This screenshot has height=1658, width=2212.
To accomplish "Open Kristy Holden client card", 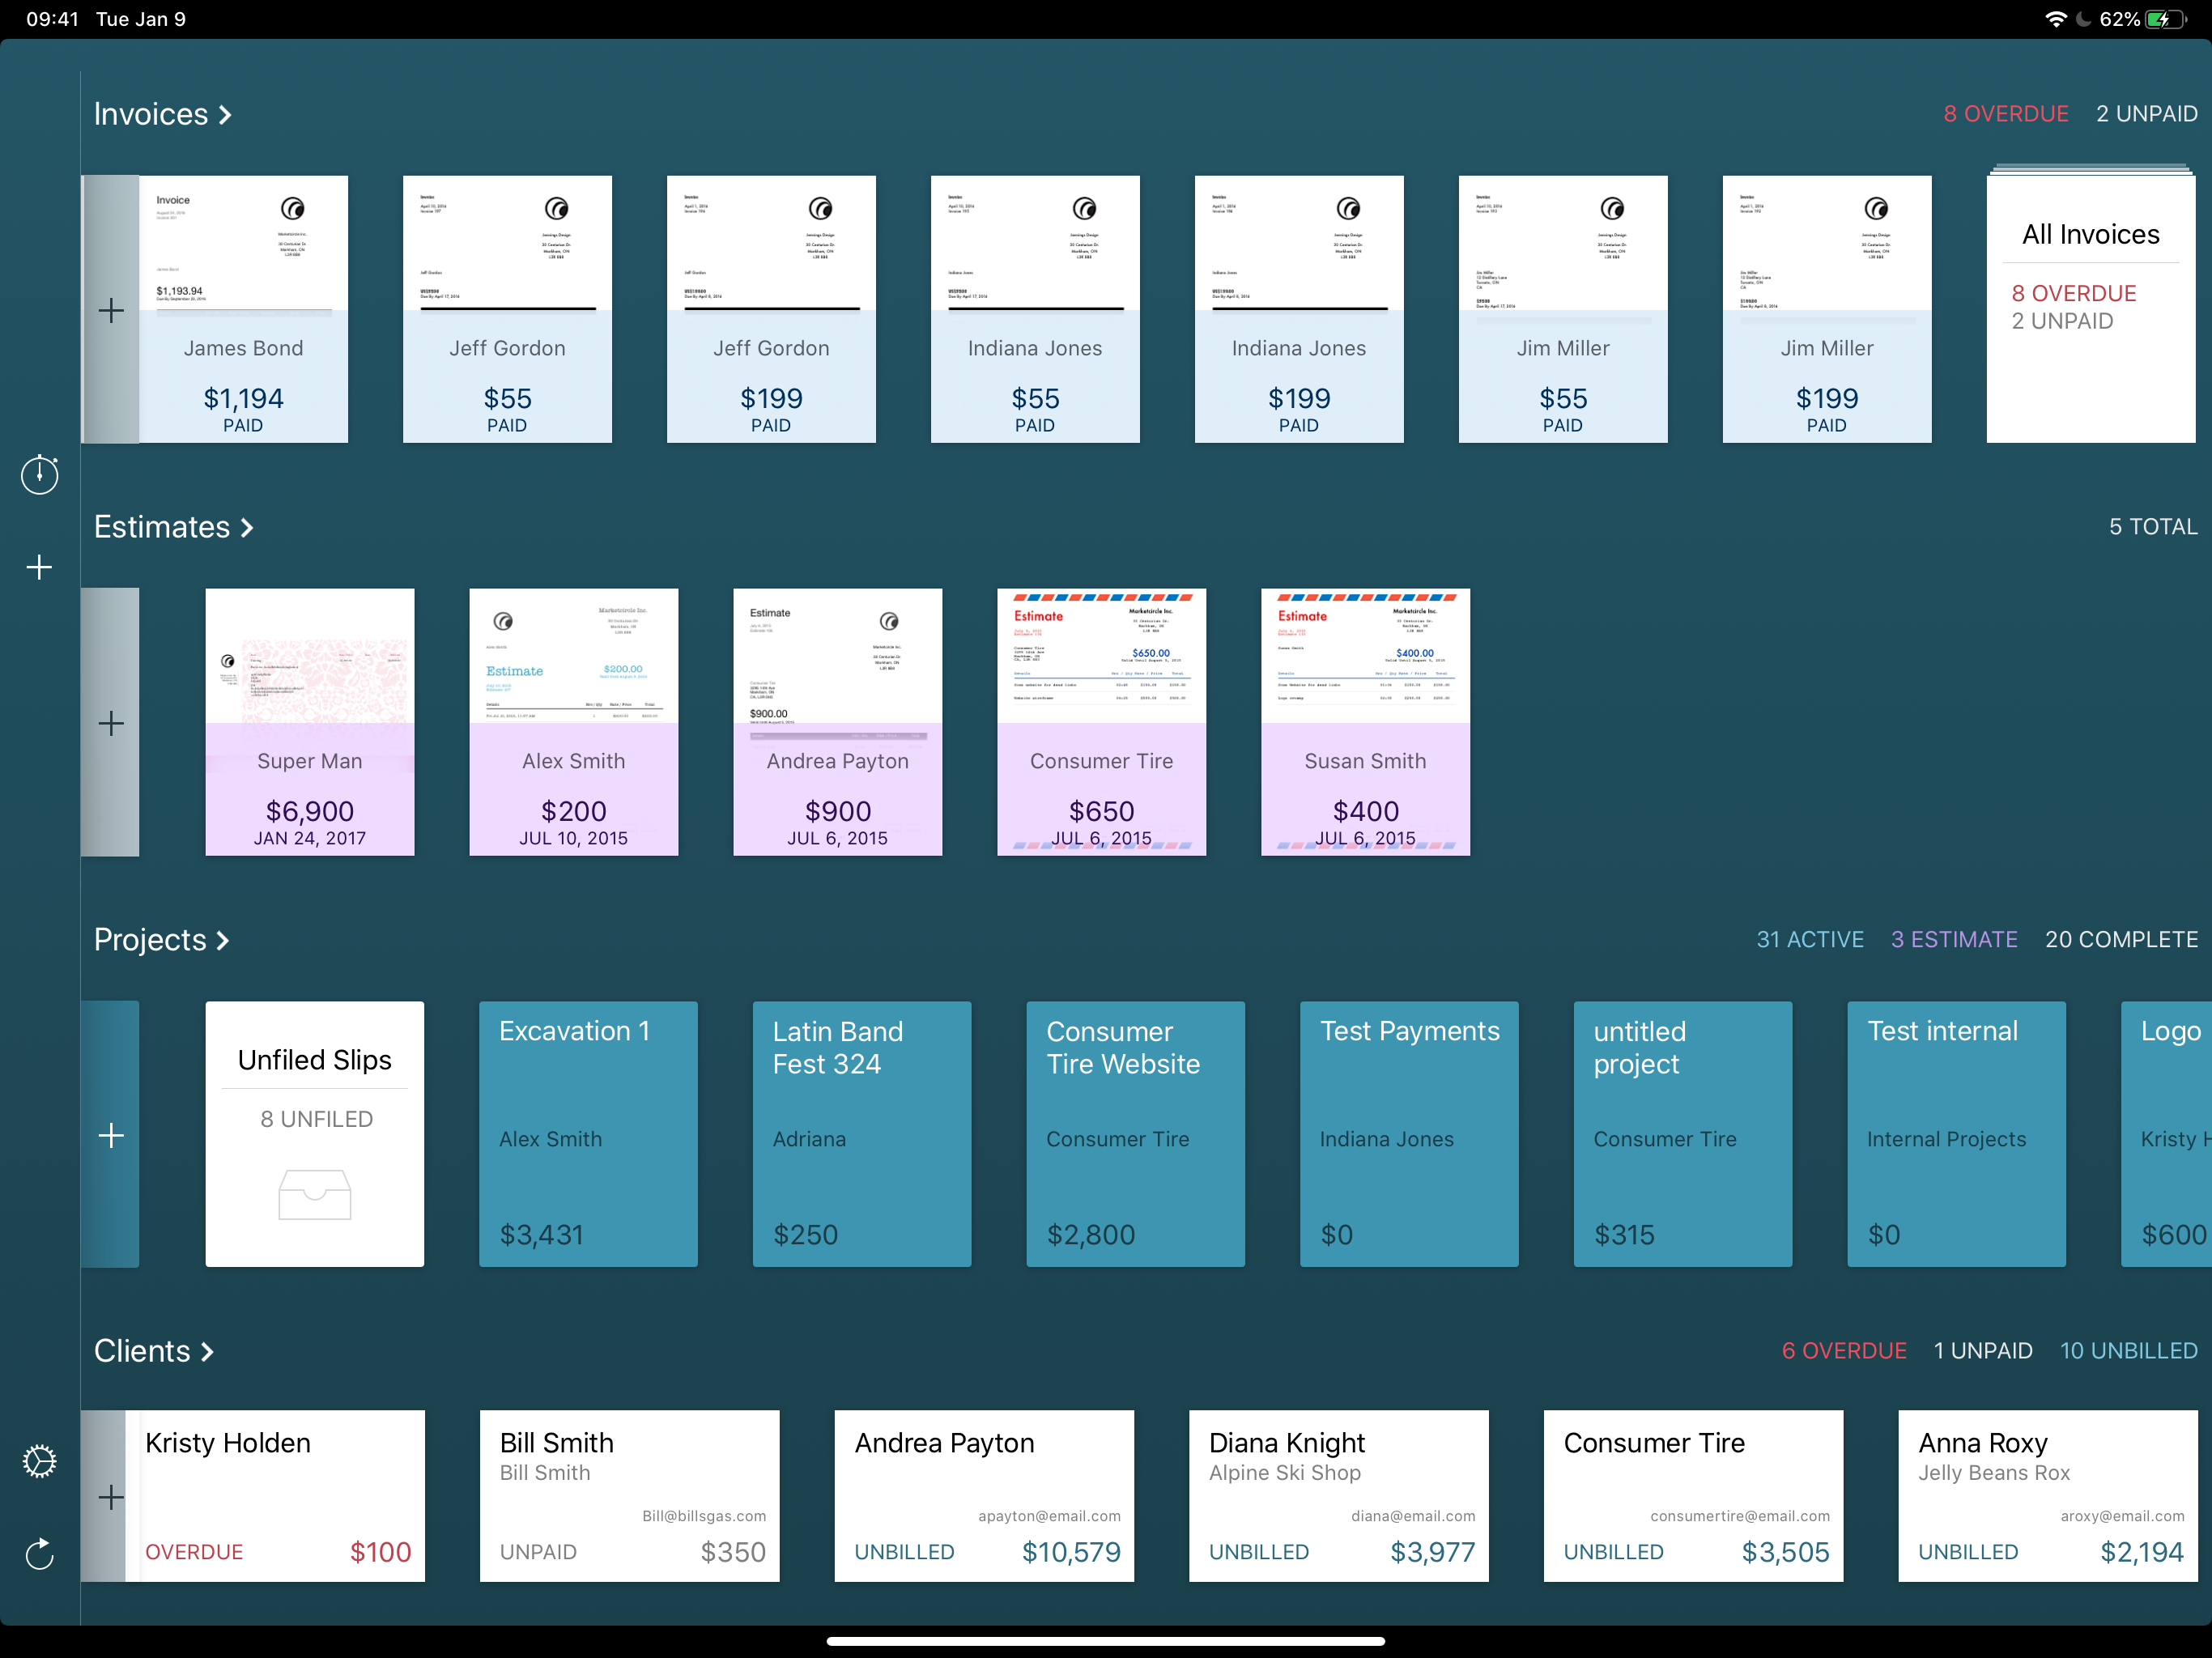I will tap(275, 1497).
